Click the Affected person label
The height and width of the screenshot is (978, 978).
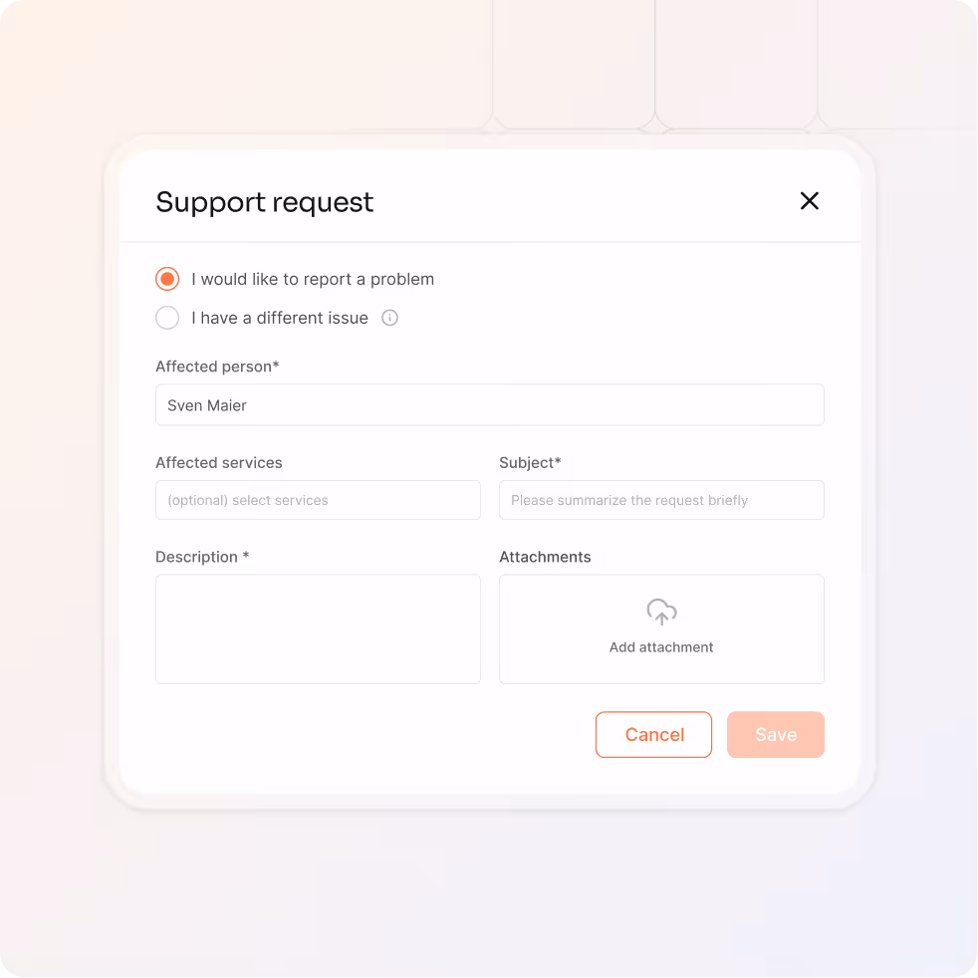[217, 367]
